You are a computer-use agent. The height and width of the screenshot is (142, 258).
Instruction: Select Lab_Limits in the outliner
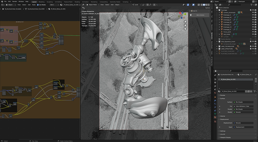pos(227,34)
